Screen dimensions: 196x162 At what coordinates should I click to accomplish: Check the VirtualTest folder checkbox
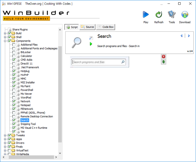(x=9, y=150)
